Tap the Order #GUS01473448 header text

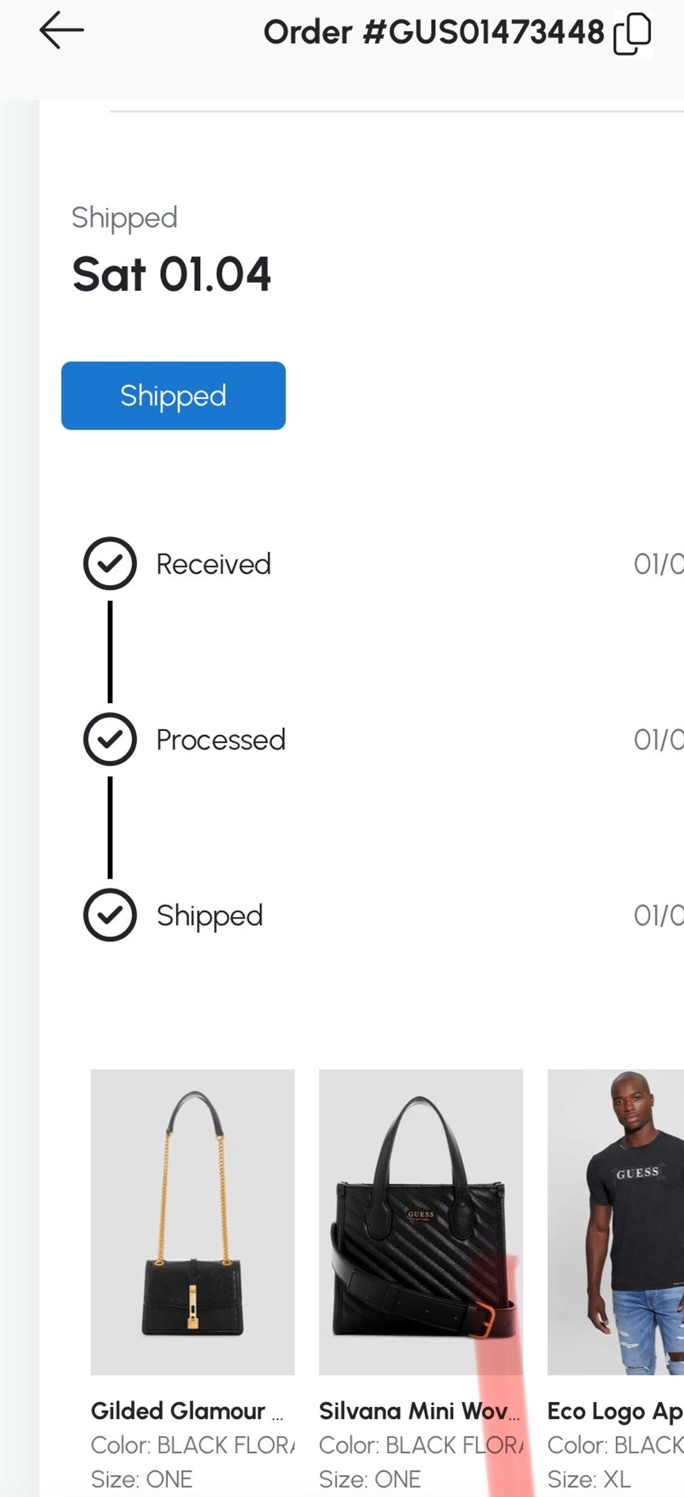pos(434,32)
